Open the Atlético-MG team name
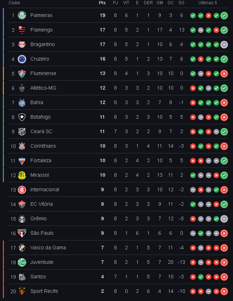Screen dimensions: 233x301 tap(43, 88)
